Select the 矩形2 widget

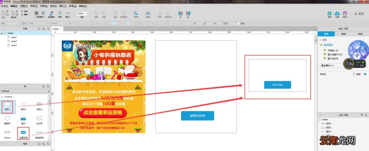(x=23, y=107)
